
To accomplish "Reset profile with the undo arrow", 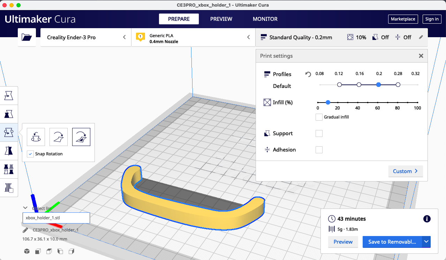I will (308, 74).
